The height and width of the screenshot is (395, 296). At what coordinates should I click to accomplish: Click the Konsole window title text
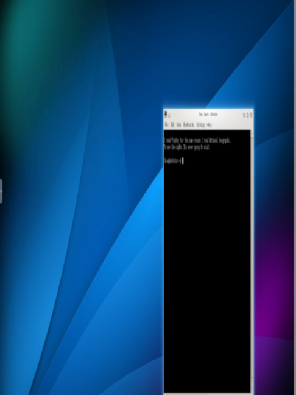(208, 115)
